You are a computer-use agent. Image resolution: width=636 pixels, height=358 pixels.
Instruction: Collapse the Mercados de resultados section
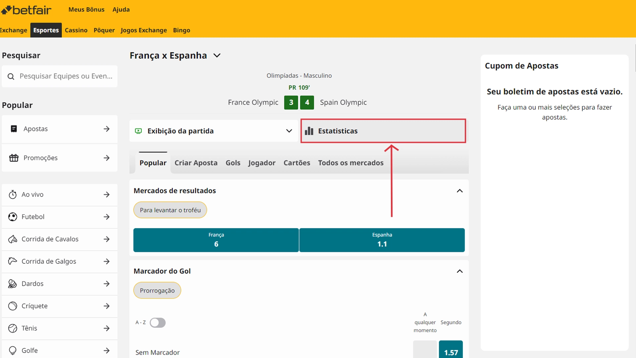[x=459, y=191]
